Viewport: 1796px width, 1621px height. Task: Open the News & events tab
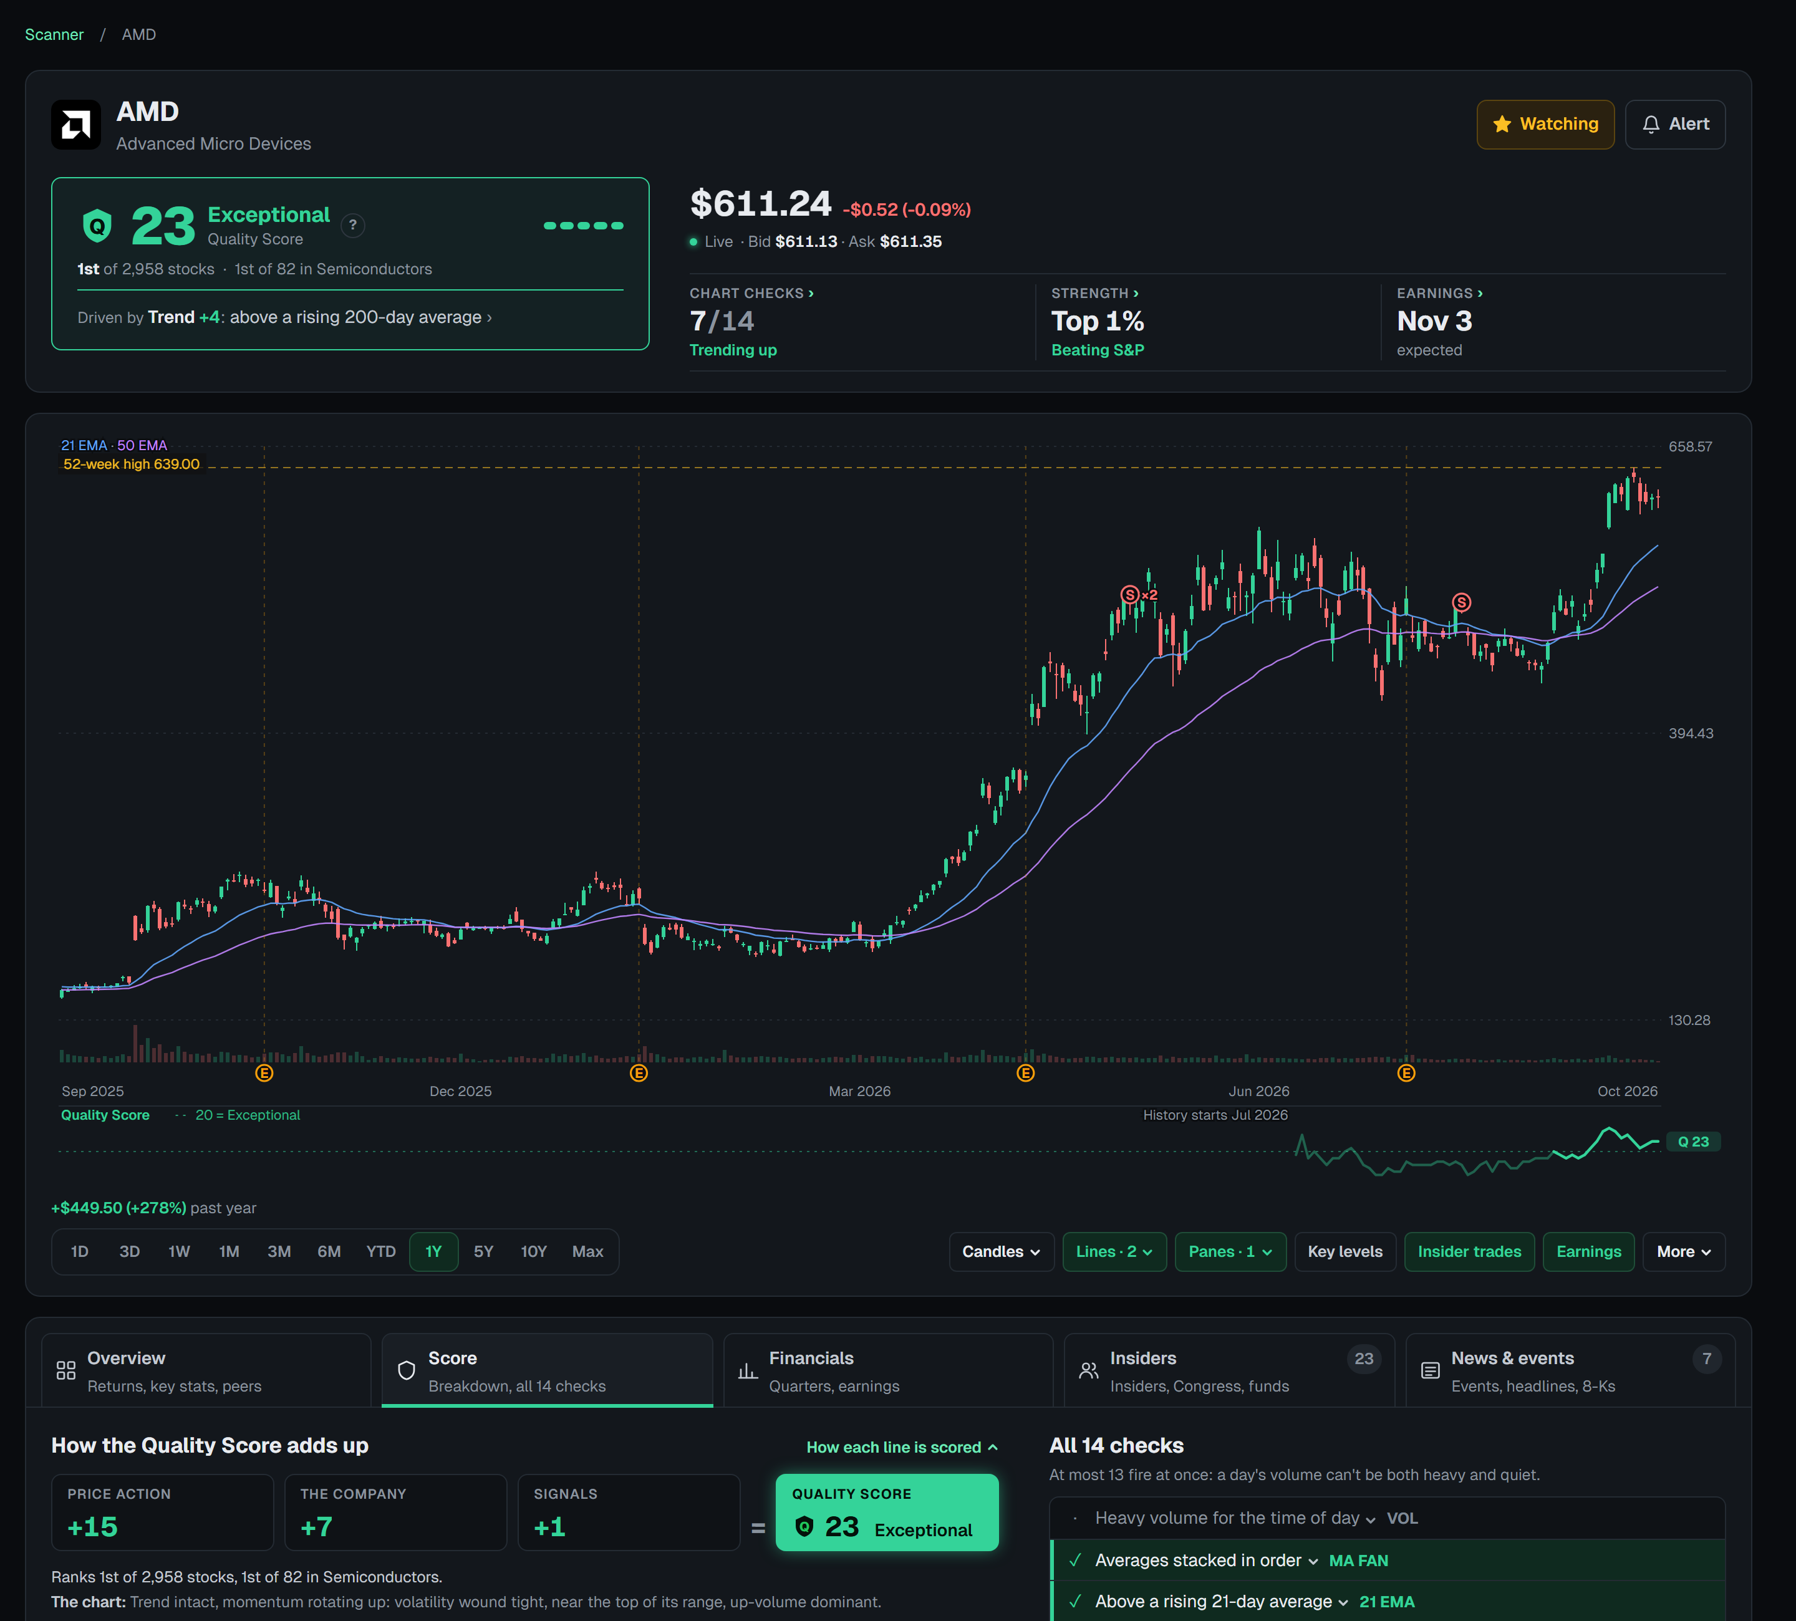(x=1570, y=1371)
